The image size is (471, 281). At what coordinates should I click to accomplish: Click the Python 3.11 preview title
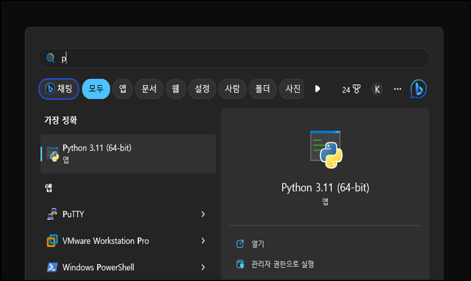point(325,188)
